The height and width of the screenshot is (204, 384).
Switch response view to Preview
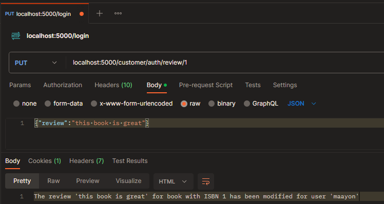coord(88,181)
